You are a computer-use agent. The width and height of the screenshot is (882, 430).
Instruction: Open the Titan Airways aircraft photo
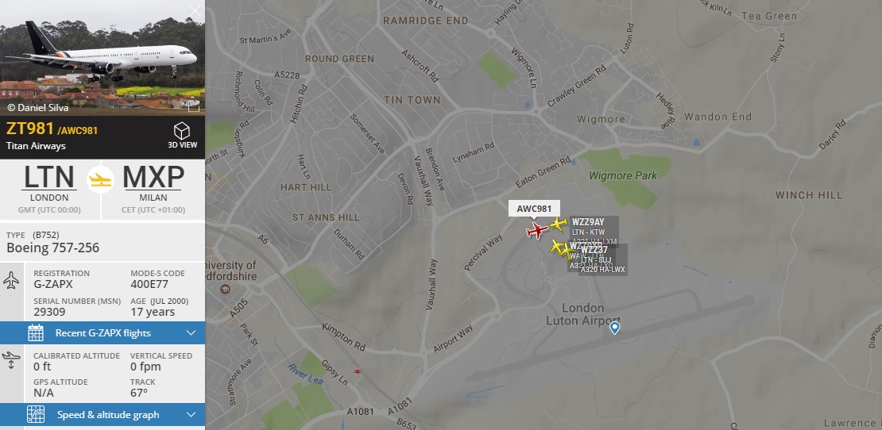(x=103, y=58)
